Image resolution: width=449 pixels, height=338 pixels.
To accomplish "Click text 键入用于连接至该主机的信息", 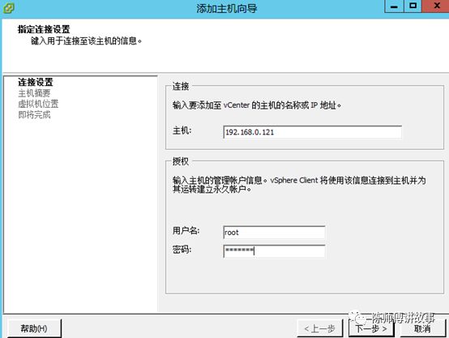I will click(86, 41).
